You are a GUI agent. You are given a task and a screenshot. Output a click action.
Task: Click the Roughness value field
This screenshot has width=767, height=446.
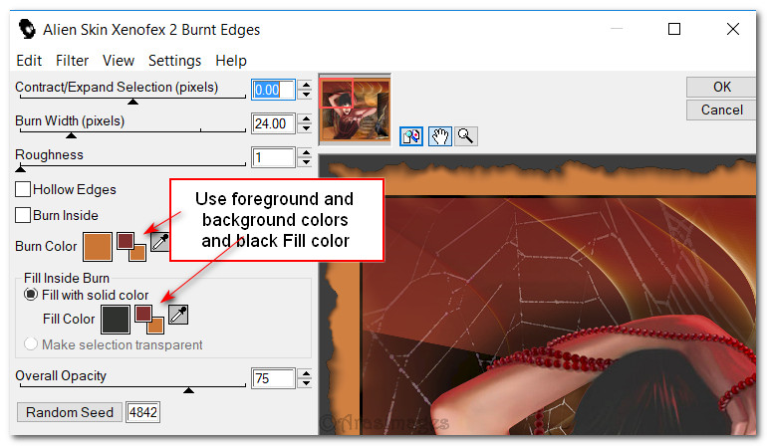[274, 157]
